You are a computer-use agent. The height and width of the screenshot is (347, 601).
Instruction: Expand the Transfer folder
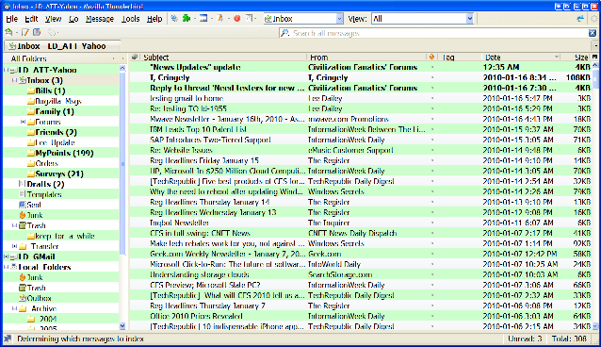point(14,246)
